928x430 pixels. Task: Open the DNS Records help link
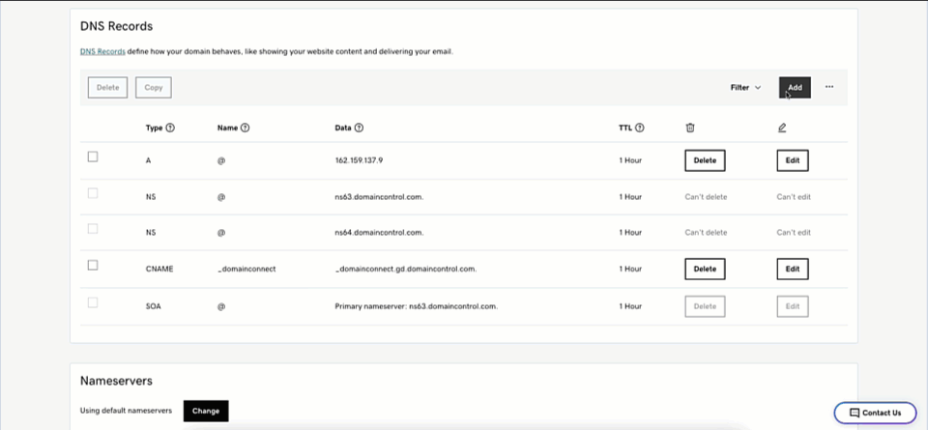[x=102, y=51]
